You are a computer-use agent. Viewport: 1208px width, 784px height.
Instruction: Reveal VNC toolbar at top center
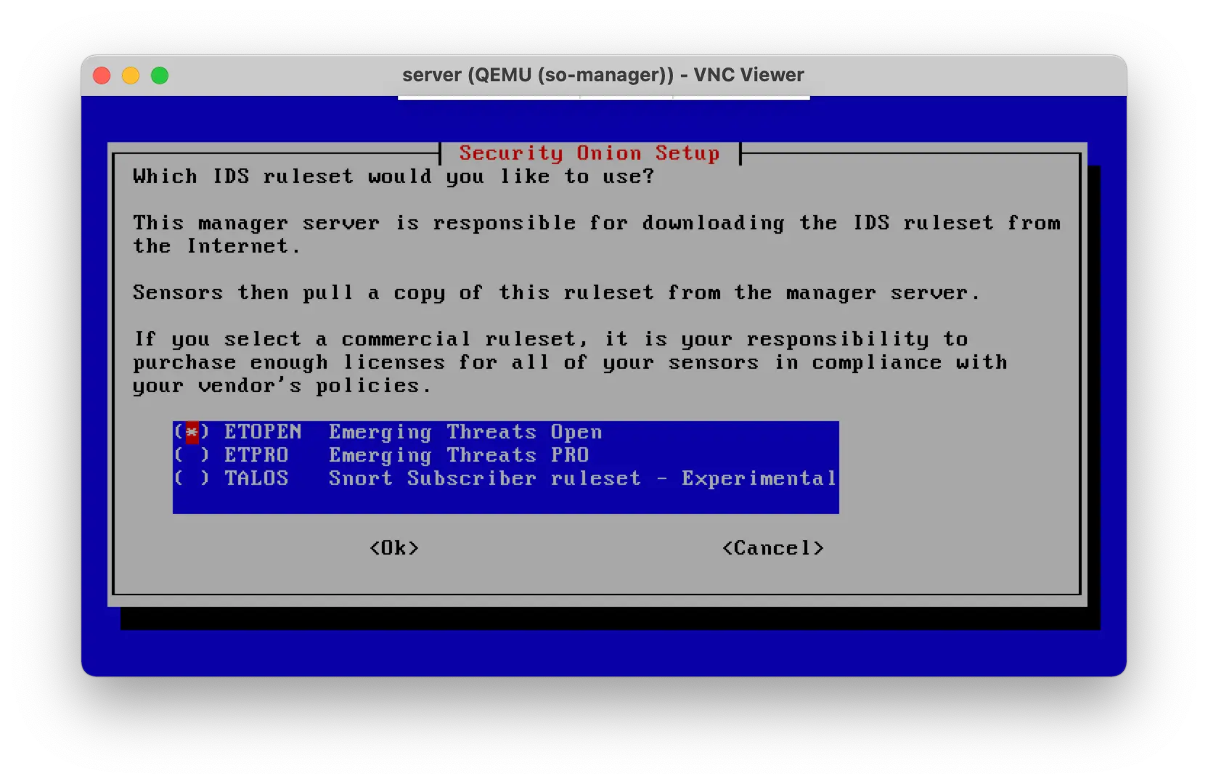coord(604,97)
